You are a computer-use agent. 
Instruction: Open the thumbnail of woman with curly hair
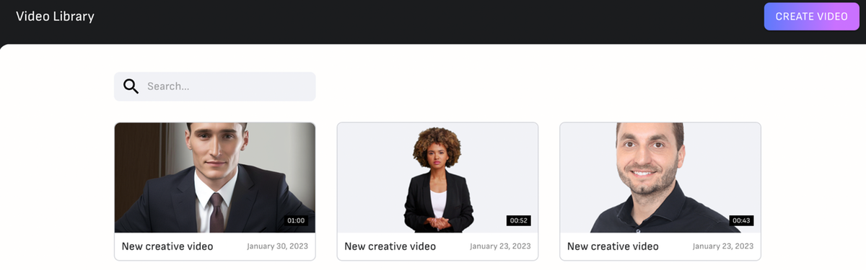(x=437, y=177)
